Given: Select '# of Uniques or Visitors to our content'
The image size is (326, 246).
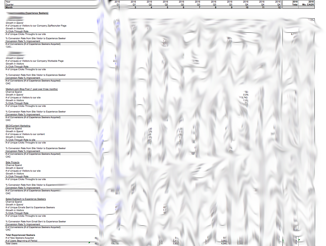Looking at the screenshot, I should [x=25, y=134].
